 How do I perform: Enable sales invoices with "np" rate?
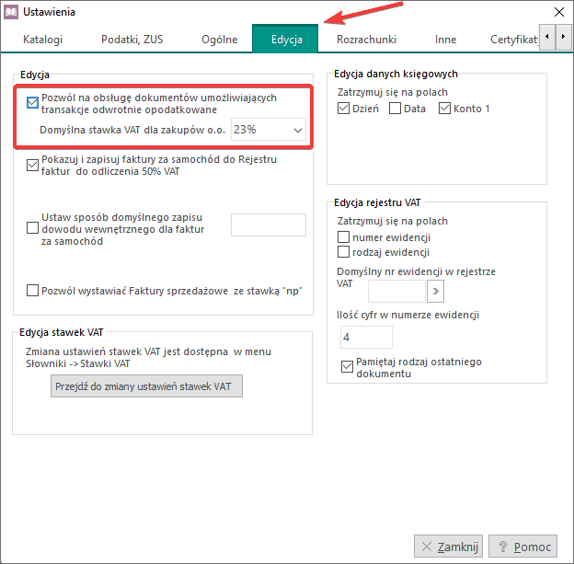pos(33,291)
